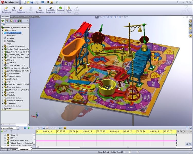The height and width of the screenshot is (154, 193).
Task: Open the FeatureManager design tree tab
Action: pyautogui.click(x=3, y=21)
